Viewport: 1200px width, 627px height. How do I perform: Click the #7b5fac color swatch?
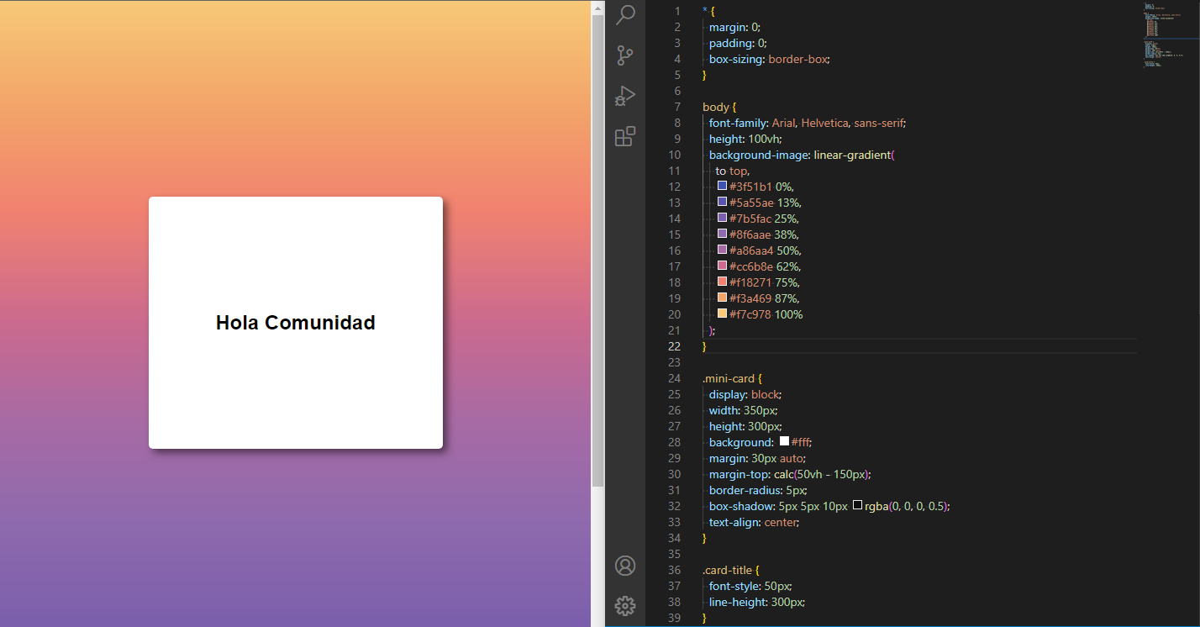click(x=723, y=218)
